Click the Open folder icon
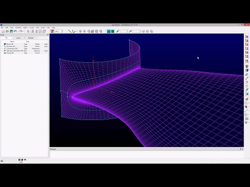The image size is (250, 187). pos(7,31)
